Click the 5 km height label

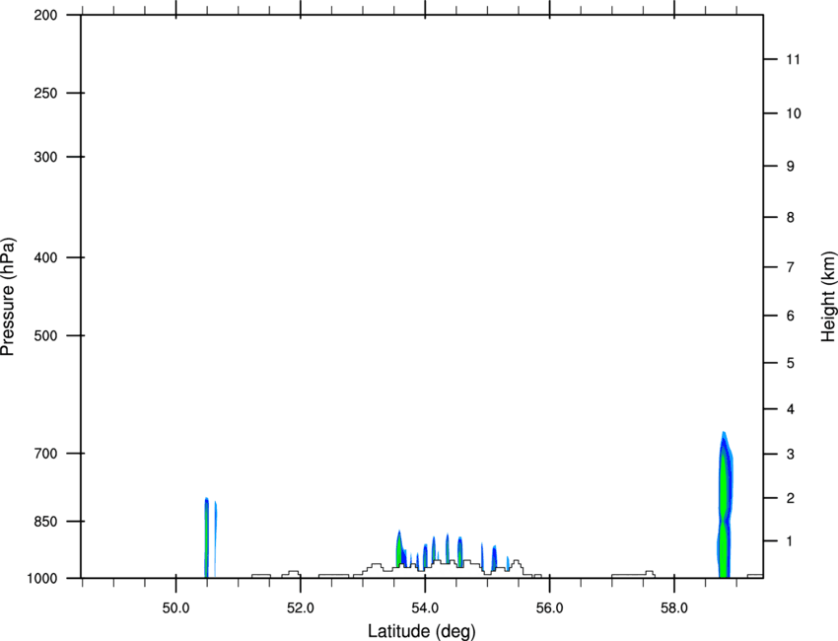(x=791, y=363)
